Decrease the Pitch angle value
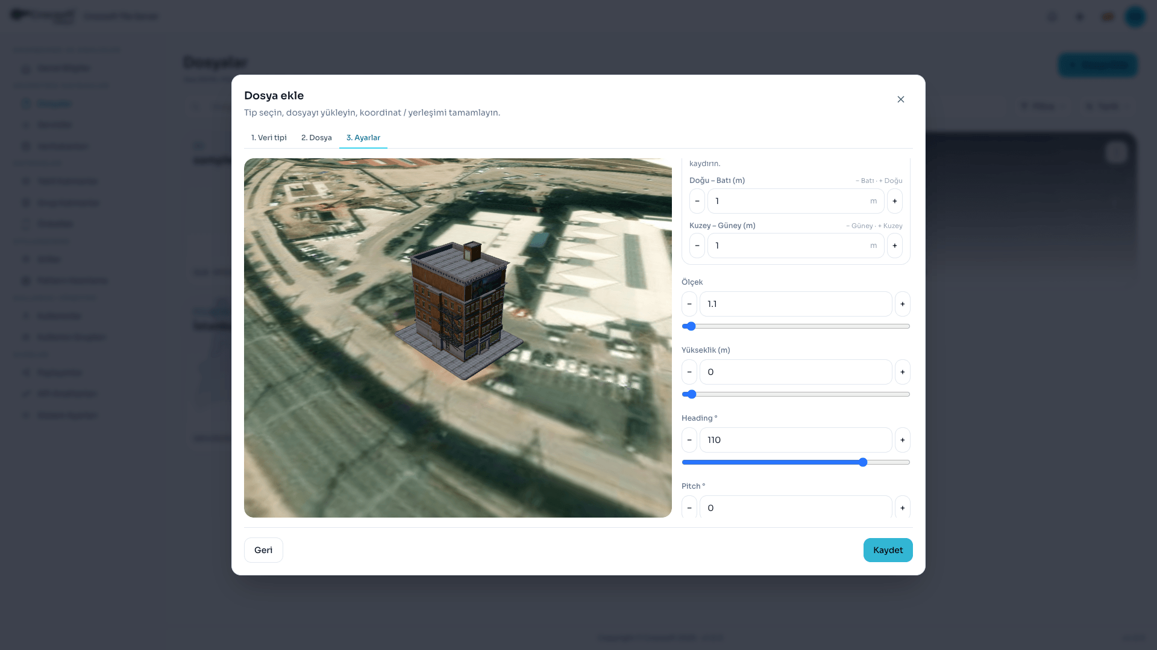 689,507
